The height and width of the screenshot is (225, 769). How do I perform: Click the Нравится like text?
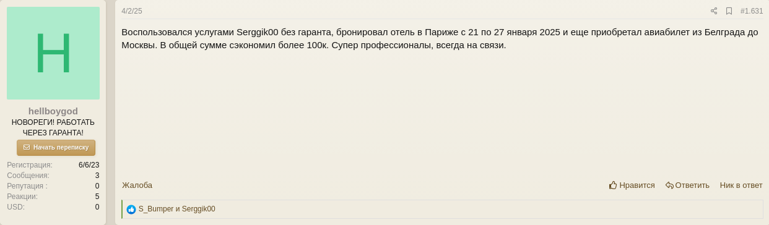[637, 185]
